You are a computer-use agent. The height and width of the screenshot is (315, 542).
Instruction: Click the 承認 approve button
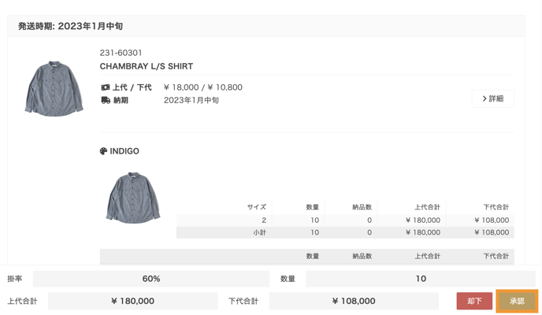[x=517, y=301]
